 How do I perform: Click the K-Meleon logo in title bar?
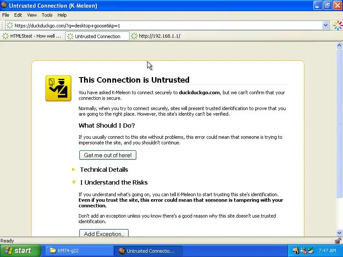tap(4, 5)
